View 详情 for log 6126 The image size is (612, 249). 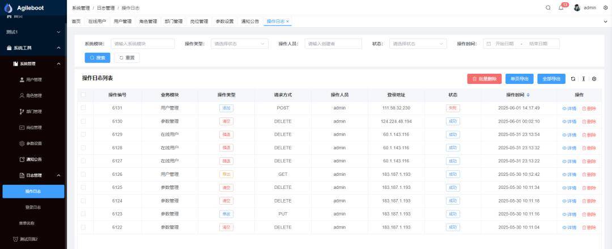click(569, 175)
